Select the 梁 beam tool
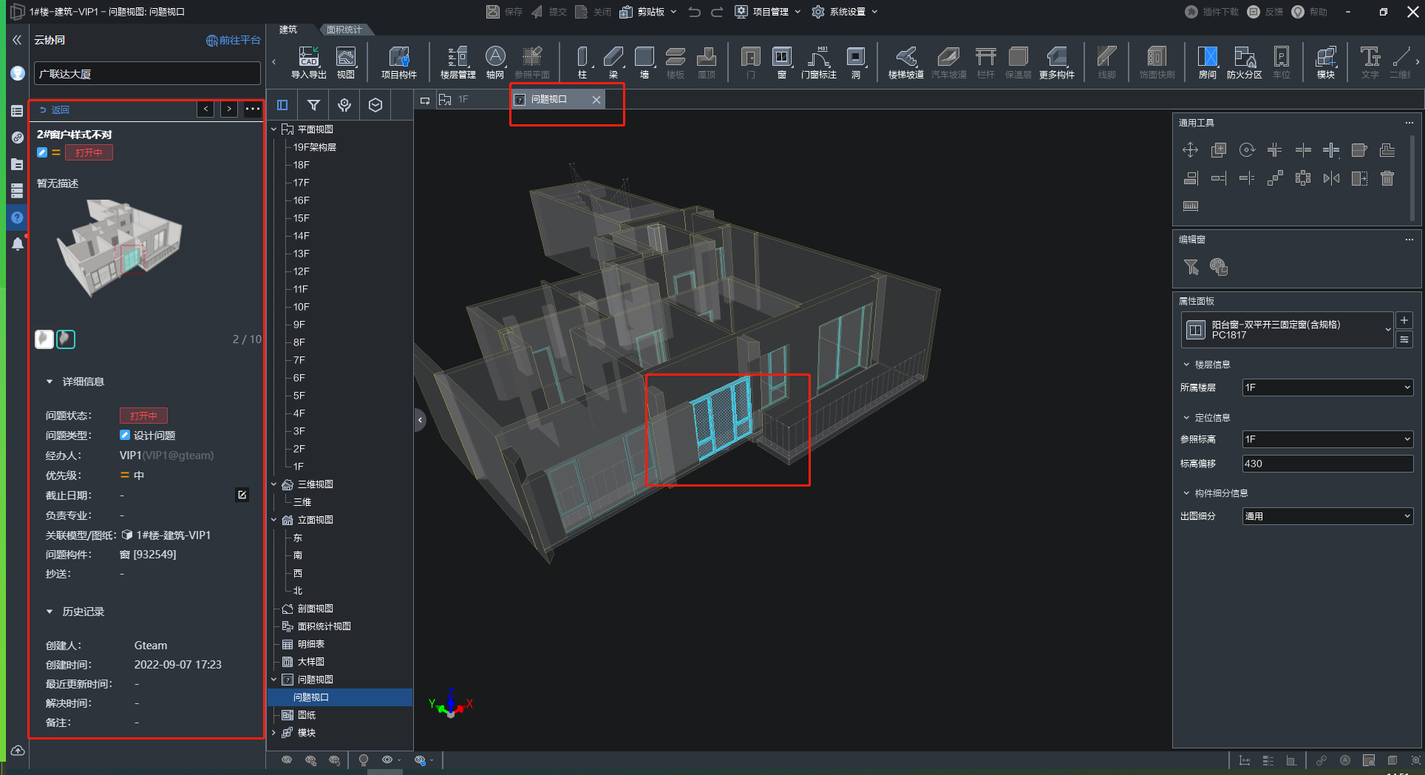This screenshot has height=775, width=1425. pyautogui.click(x=613, y=62)
